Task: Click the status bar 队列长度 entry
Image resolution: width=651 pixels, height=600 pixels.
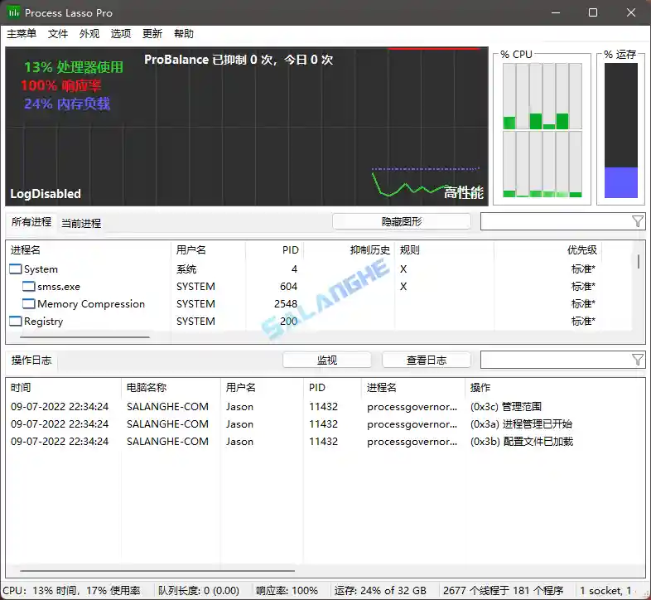Action: 199,590
